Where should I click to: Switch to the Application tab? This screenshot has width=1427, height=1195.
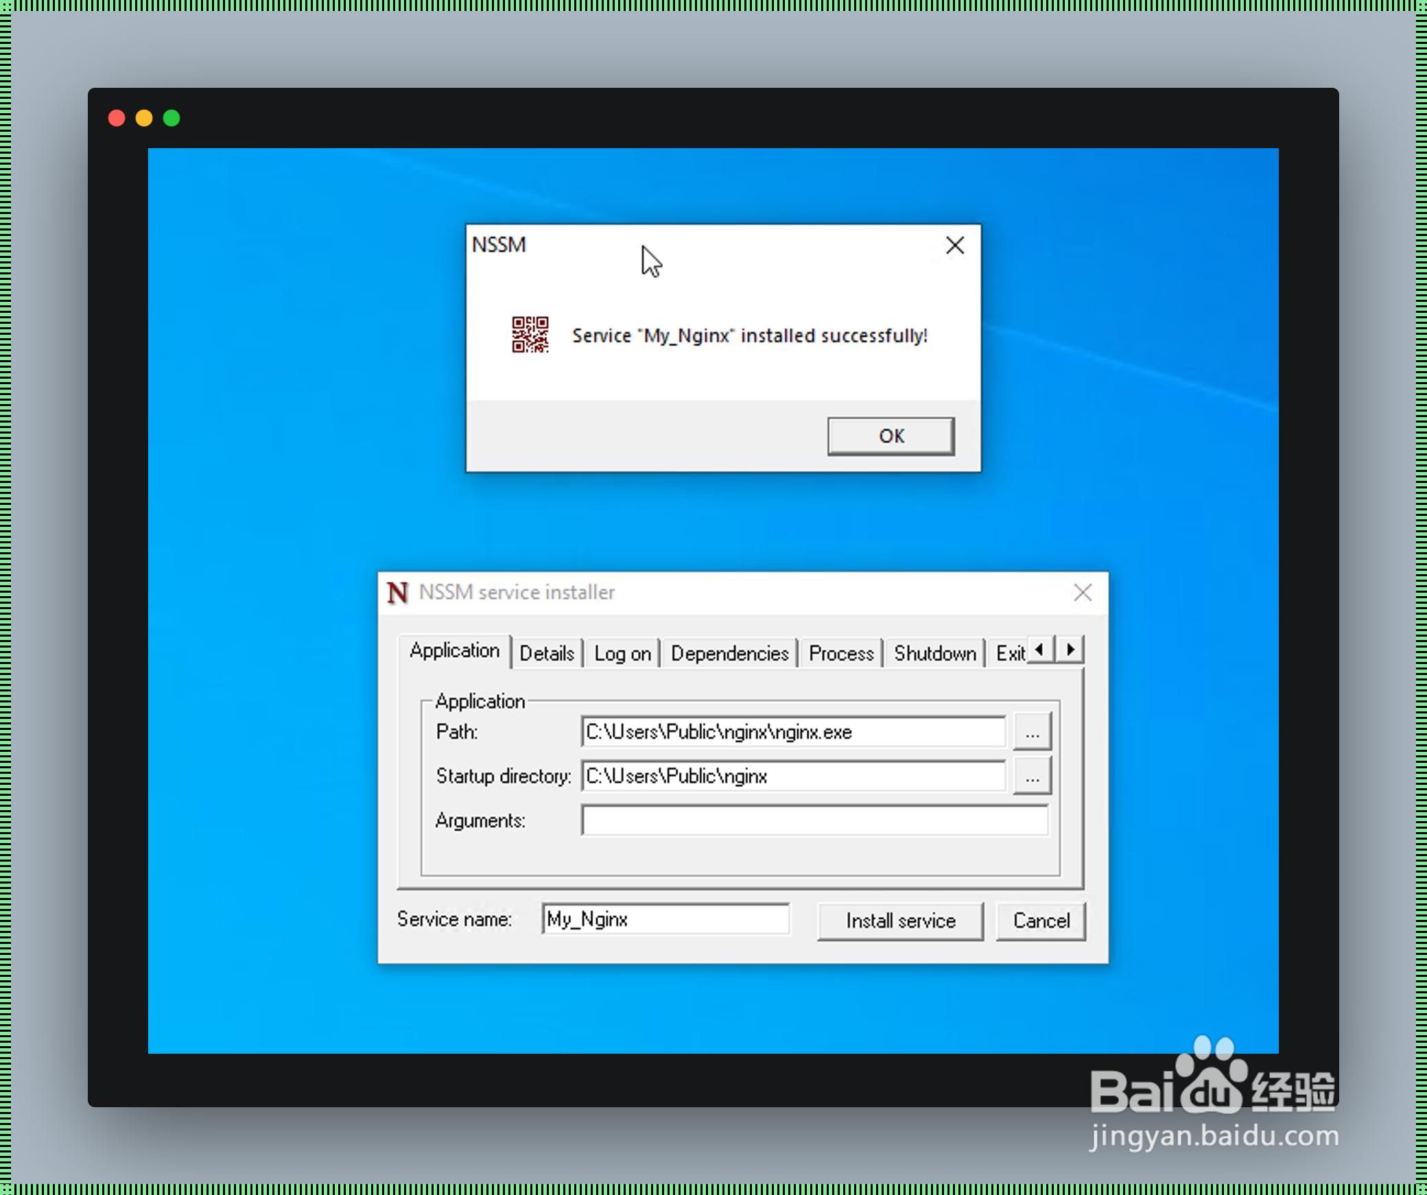click(454, 650)
